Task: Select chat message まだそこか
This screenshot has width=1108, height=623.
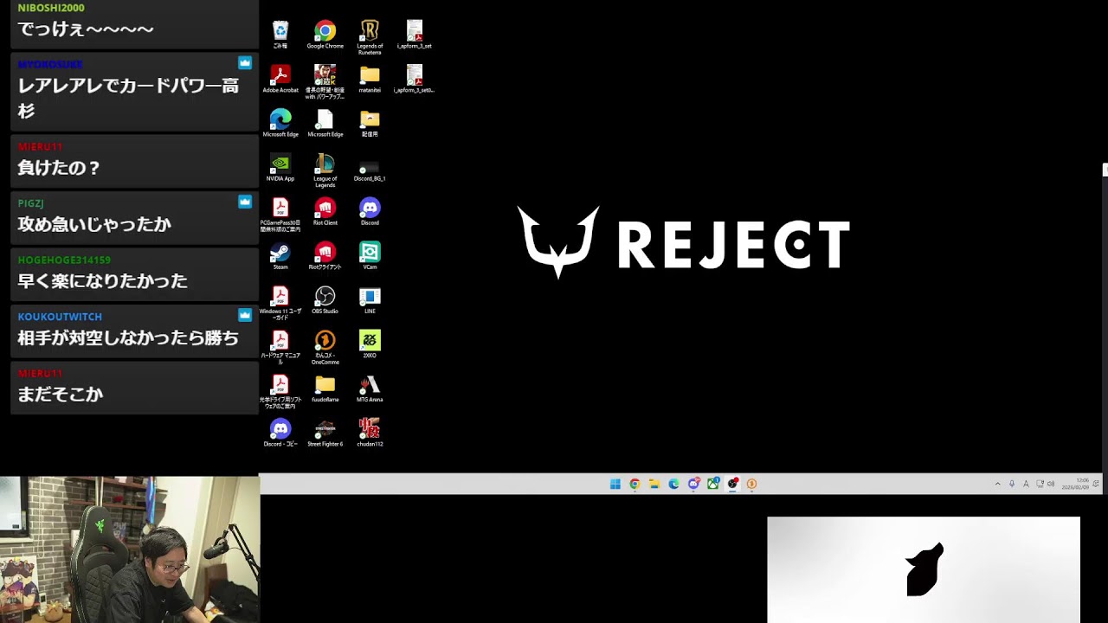Action: coord(60,394)
